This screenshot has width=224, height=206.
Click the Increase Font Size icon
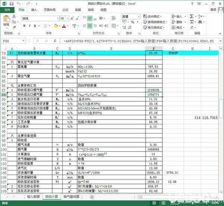tap(72, 18)
